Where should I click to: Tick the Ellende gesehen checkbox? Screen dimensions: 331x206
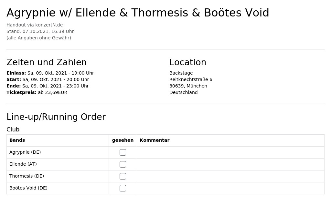(123, 164)
